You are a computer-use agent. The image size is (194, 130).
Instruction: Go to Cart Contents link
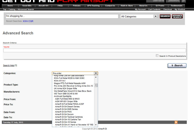point(154,9)
